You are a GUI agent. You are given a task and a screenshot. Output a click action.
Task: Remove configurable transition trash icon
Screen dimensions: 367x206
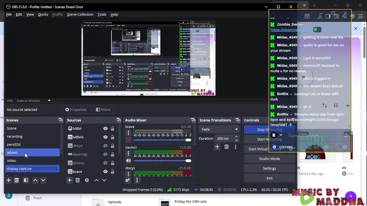coord(227,147)
